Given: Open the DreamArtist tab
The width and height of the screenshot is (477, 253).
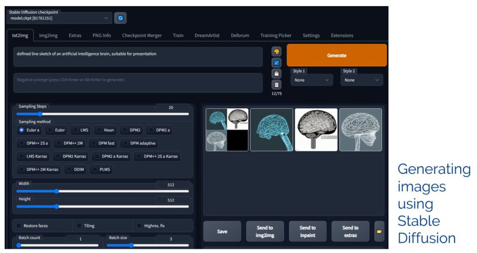Looking at the screenshot, I should click(207, 35).
